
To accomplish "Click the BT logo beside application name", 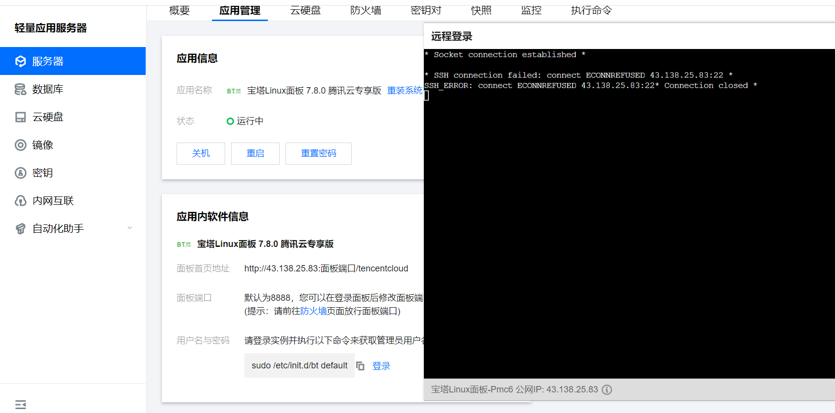I will [234, 91].
